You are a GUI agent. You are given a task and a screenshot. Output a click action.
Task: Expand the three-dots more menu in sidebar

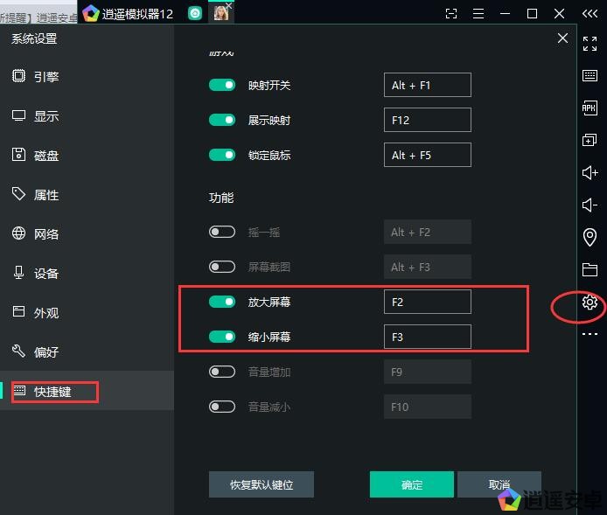click(590, 334)
